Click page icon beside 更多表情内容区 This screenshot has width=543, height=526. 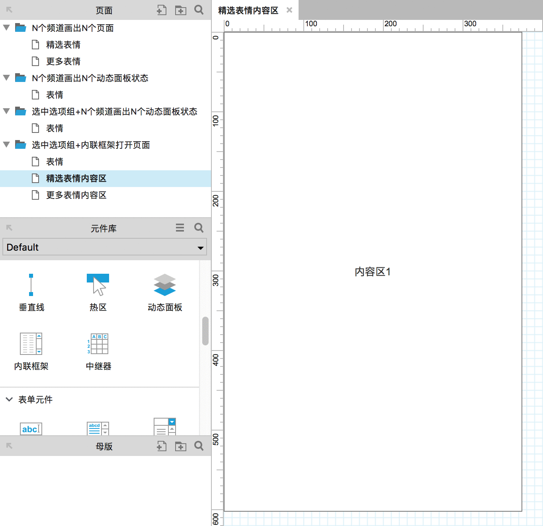(35, 195)
